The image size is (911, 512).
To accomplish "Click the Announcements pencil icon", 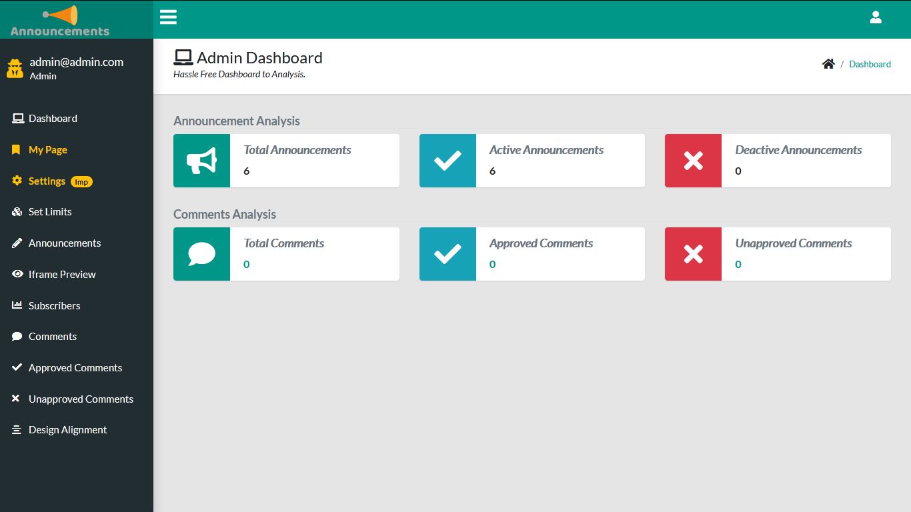I will coord(17,243).
